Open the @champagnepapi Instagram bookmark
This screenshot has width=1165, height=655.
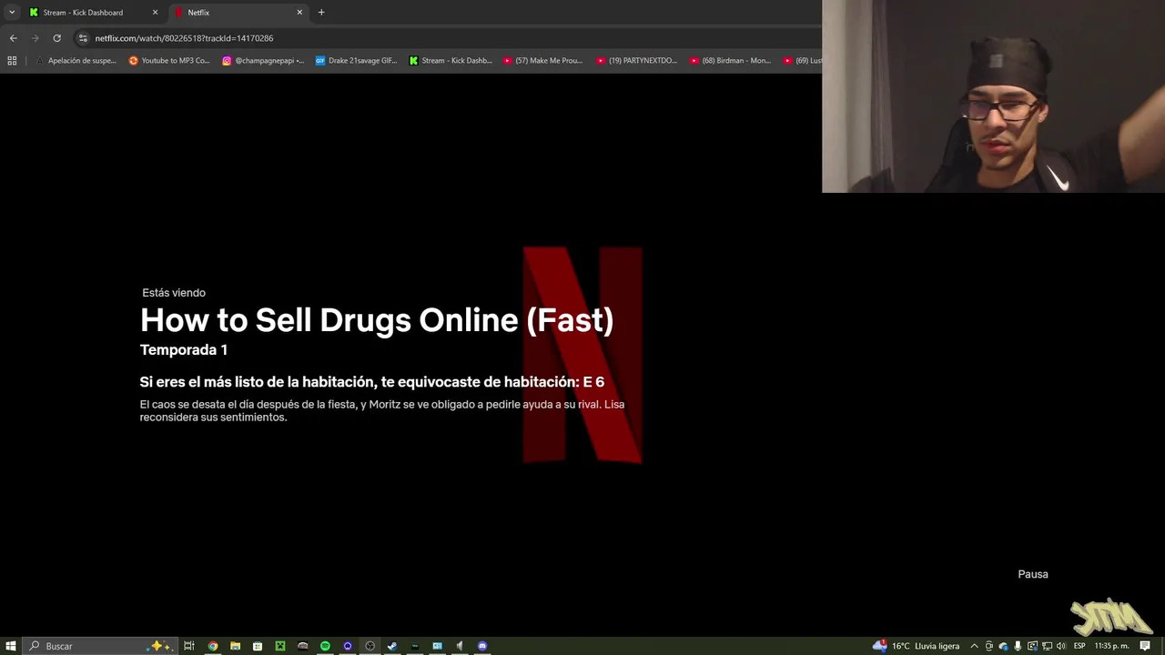pyautogui.click(x=263, y=61)
